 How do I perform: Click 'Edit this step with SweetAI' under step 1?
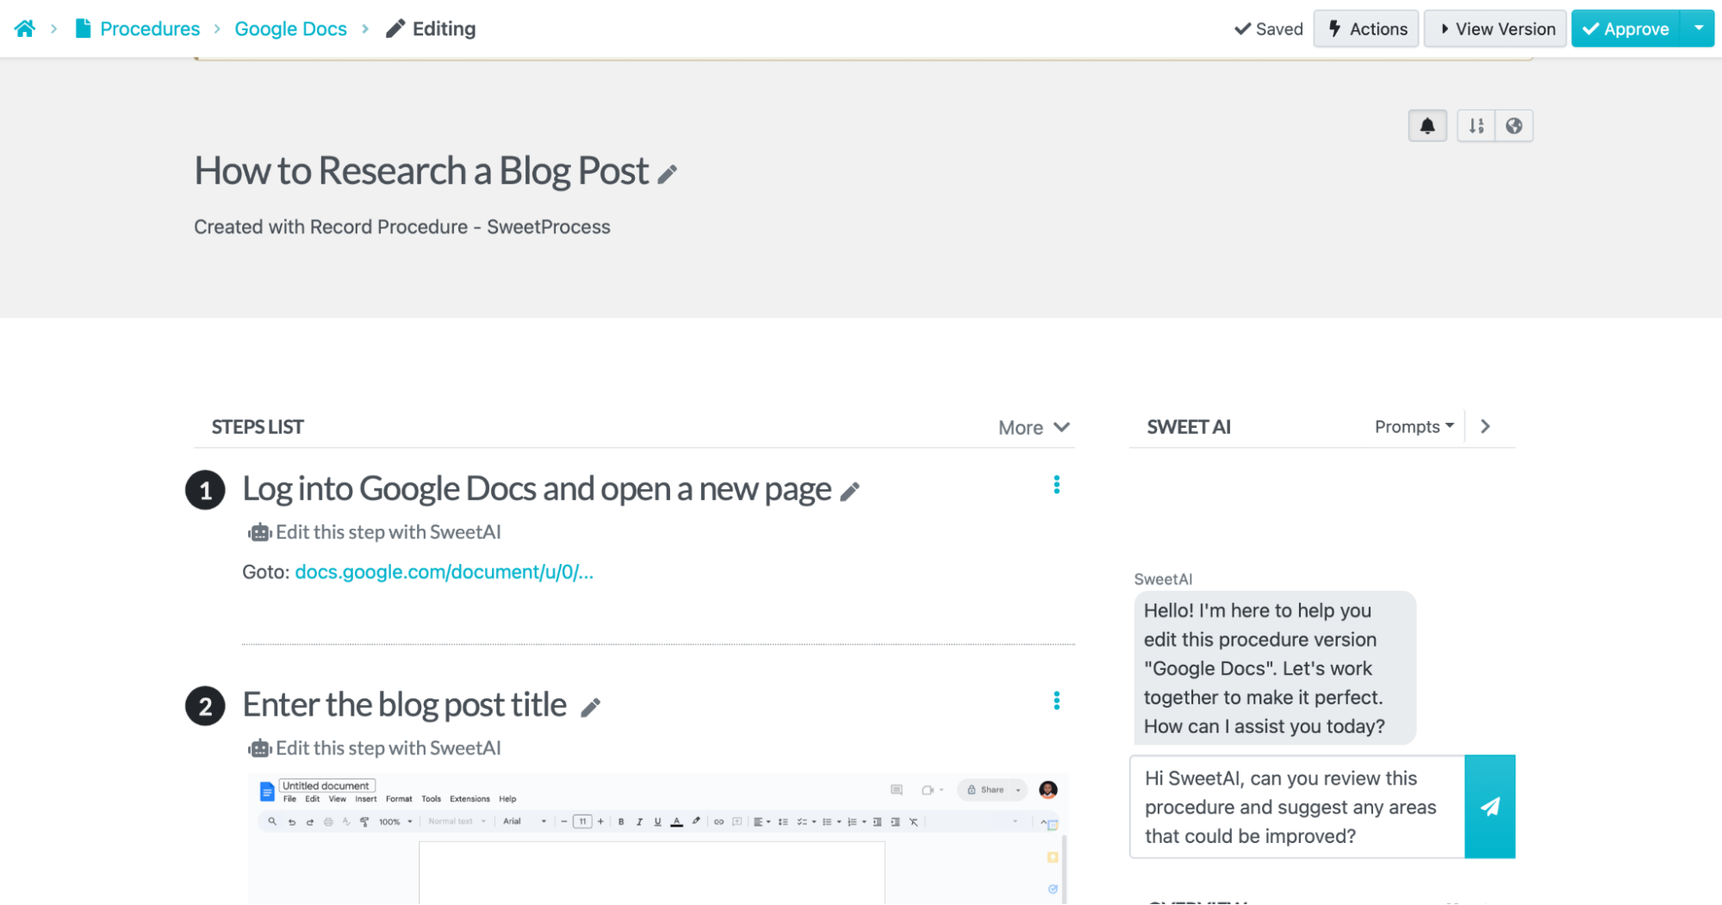click(375, 532)
